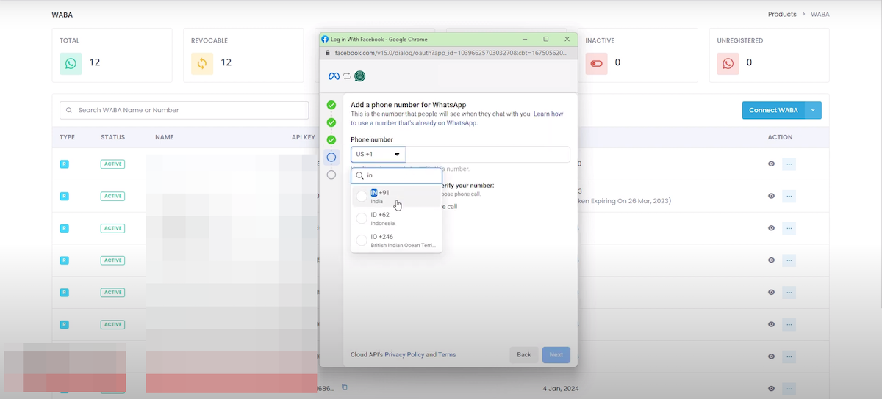The width and height of the screenshot is (882, 399).
Task: Focus the phone number entry field
Action: (x=488, y=154)
